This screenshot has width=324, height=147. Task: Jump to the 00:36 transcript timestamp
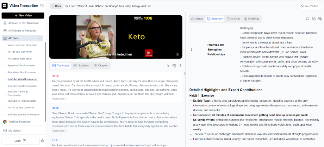pyautogui.click(x=55, y=108)
